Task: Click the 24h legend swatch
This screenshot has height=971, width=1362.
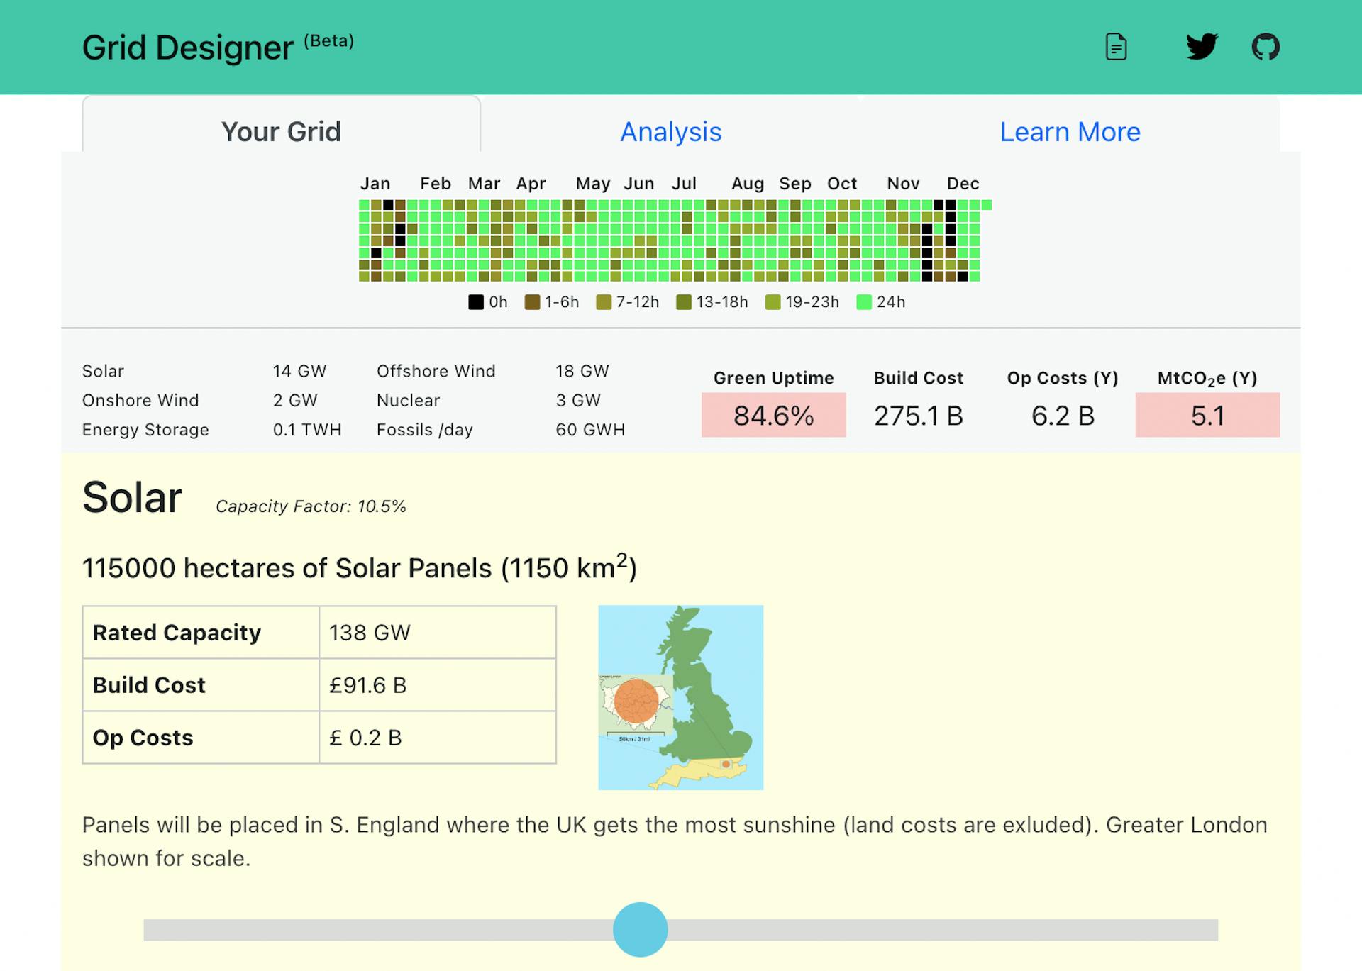Action: click(x=865, y=301)
